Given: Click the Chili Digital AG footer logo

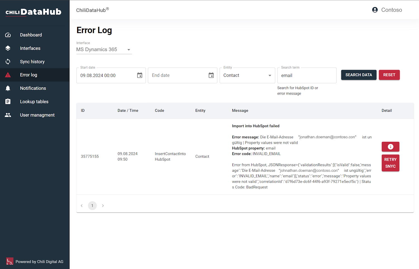Looking at the screenshot, I should (9, 261).
